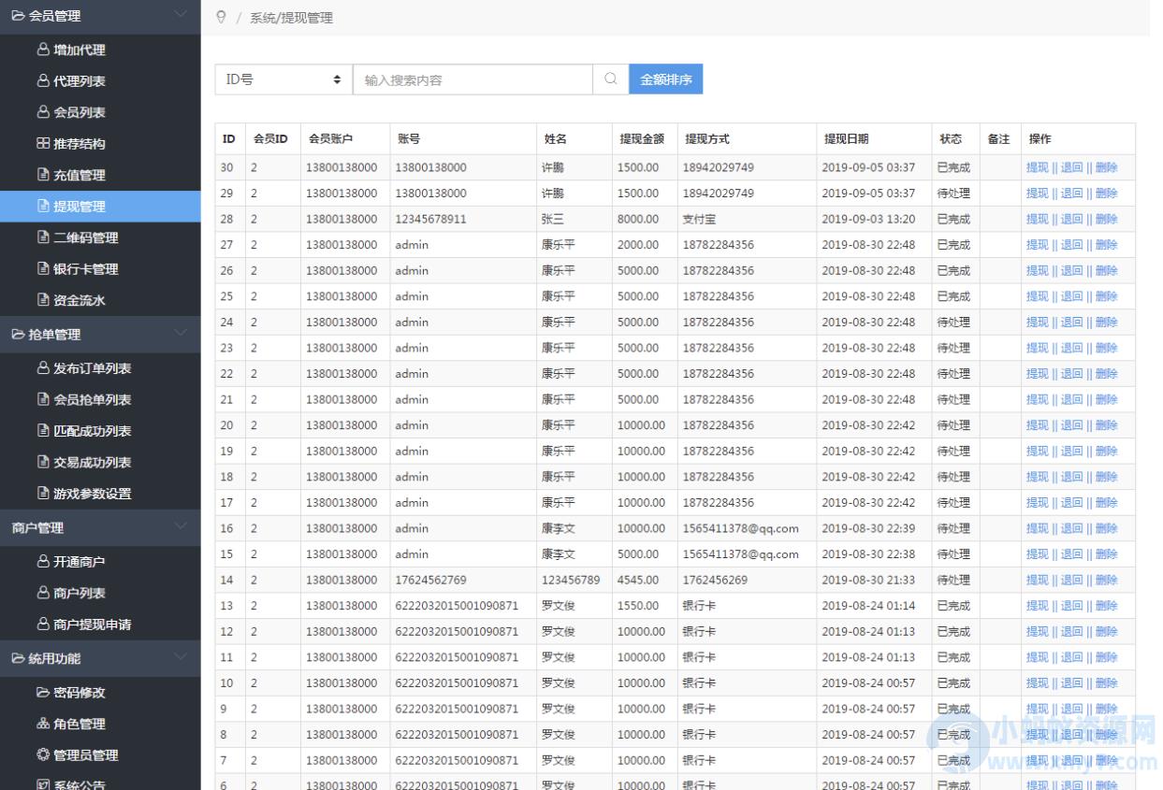Open the 资金流水 menu item
This screenshot has height=790, width=1163.
click(x=100, y=300)
